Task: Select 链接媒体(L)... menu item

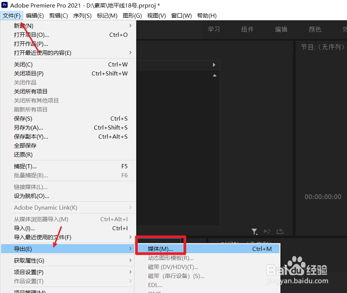Action: point(68,187)
